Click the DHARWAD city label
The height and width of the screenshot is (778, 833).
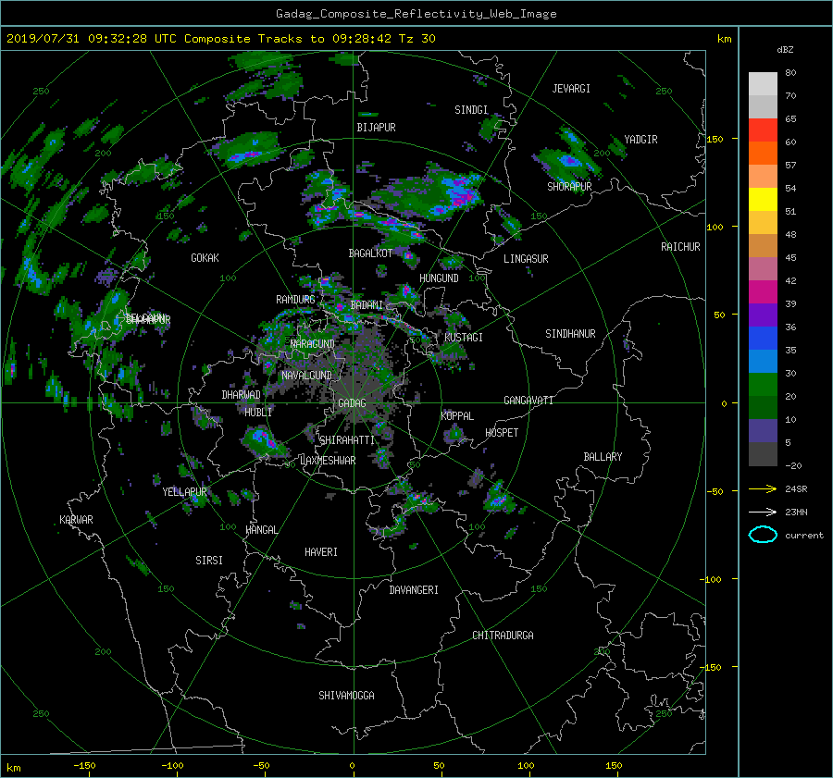[242, 395]
